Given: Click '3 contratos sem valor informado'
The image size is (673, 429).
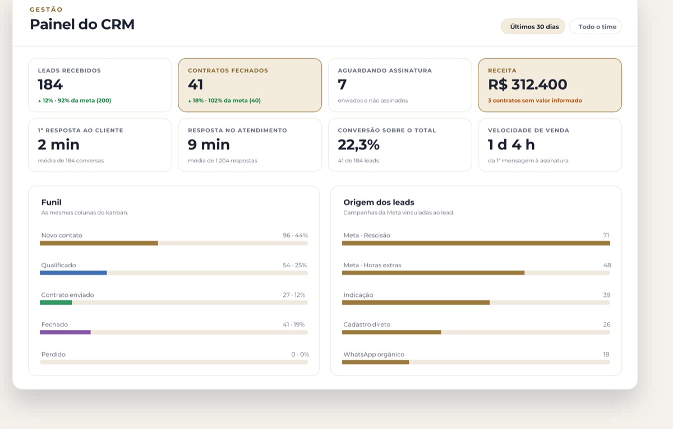Looking at the screenshot, I should tap(535, 101).
